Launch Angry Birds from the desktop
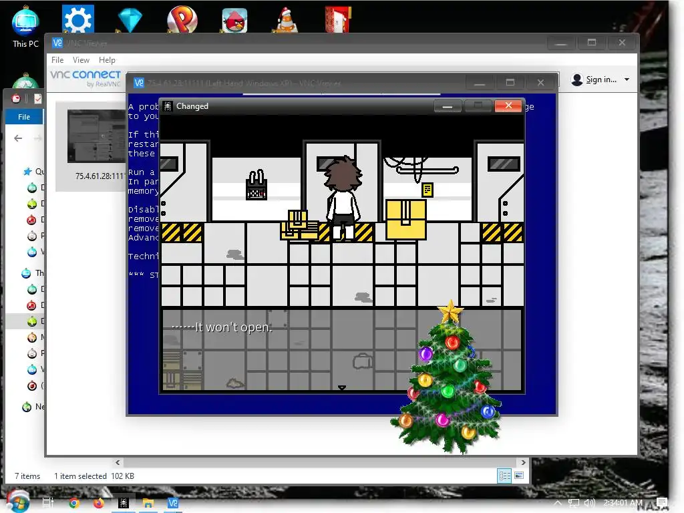 point(234,21)
